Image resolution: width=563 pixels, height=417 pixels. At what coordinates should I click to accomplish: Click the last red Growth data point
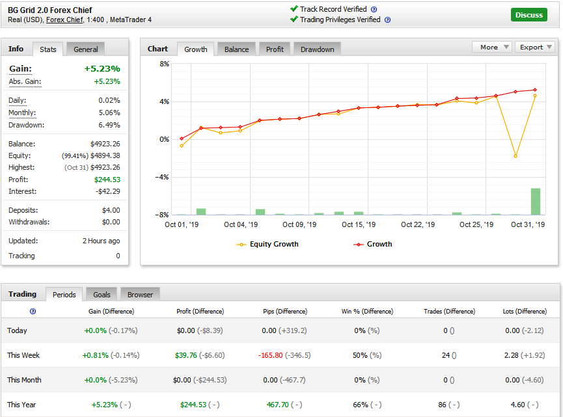535,90
